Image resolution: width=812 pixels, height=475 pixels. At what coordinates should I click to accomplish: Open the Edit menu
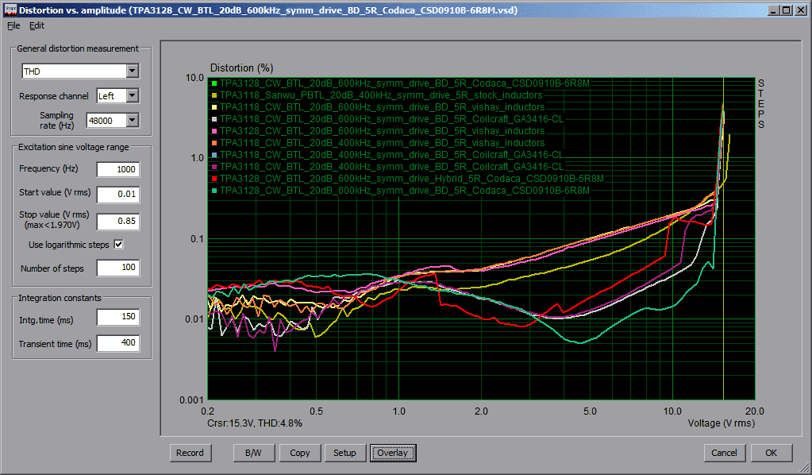(37, 25)
